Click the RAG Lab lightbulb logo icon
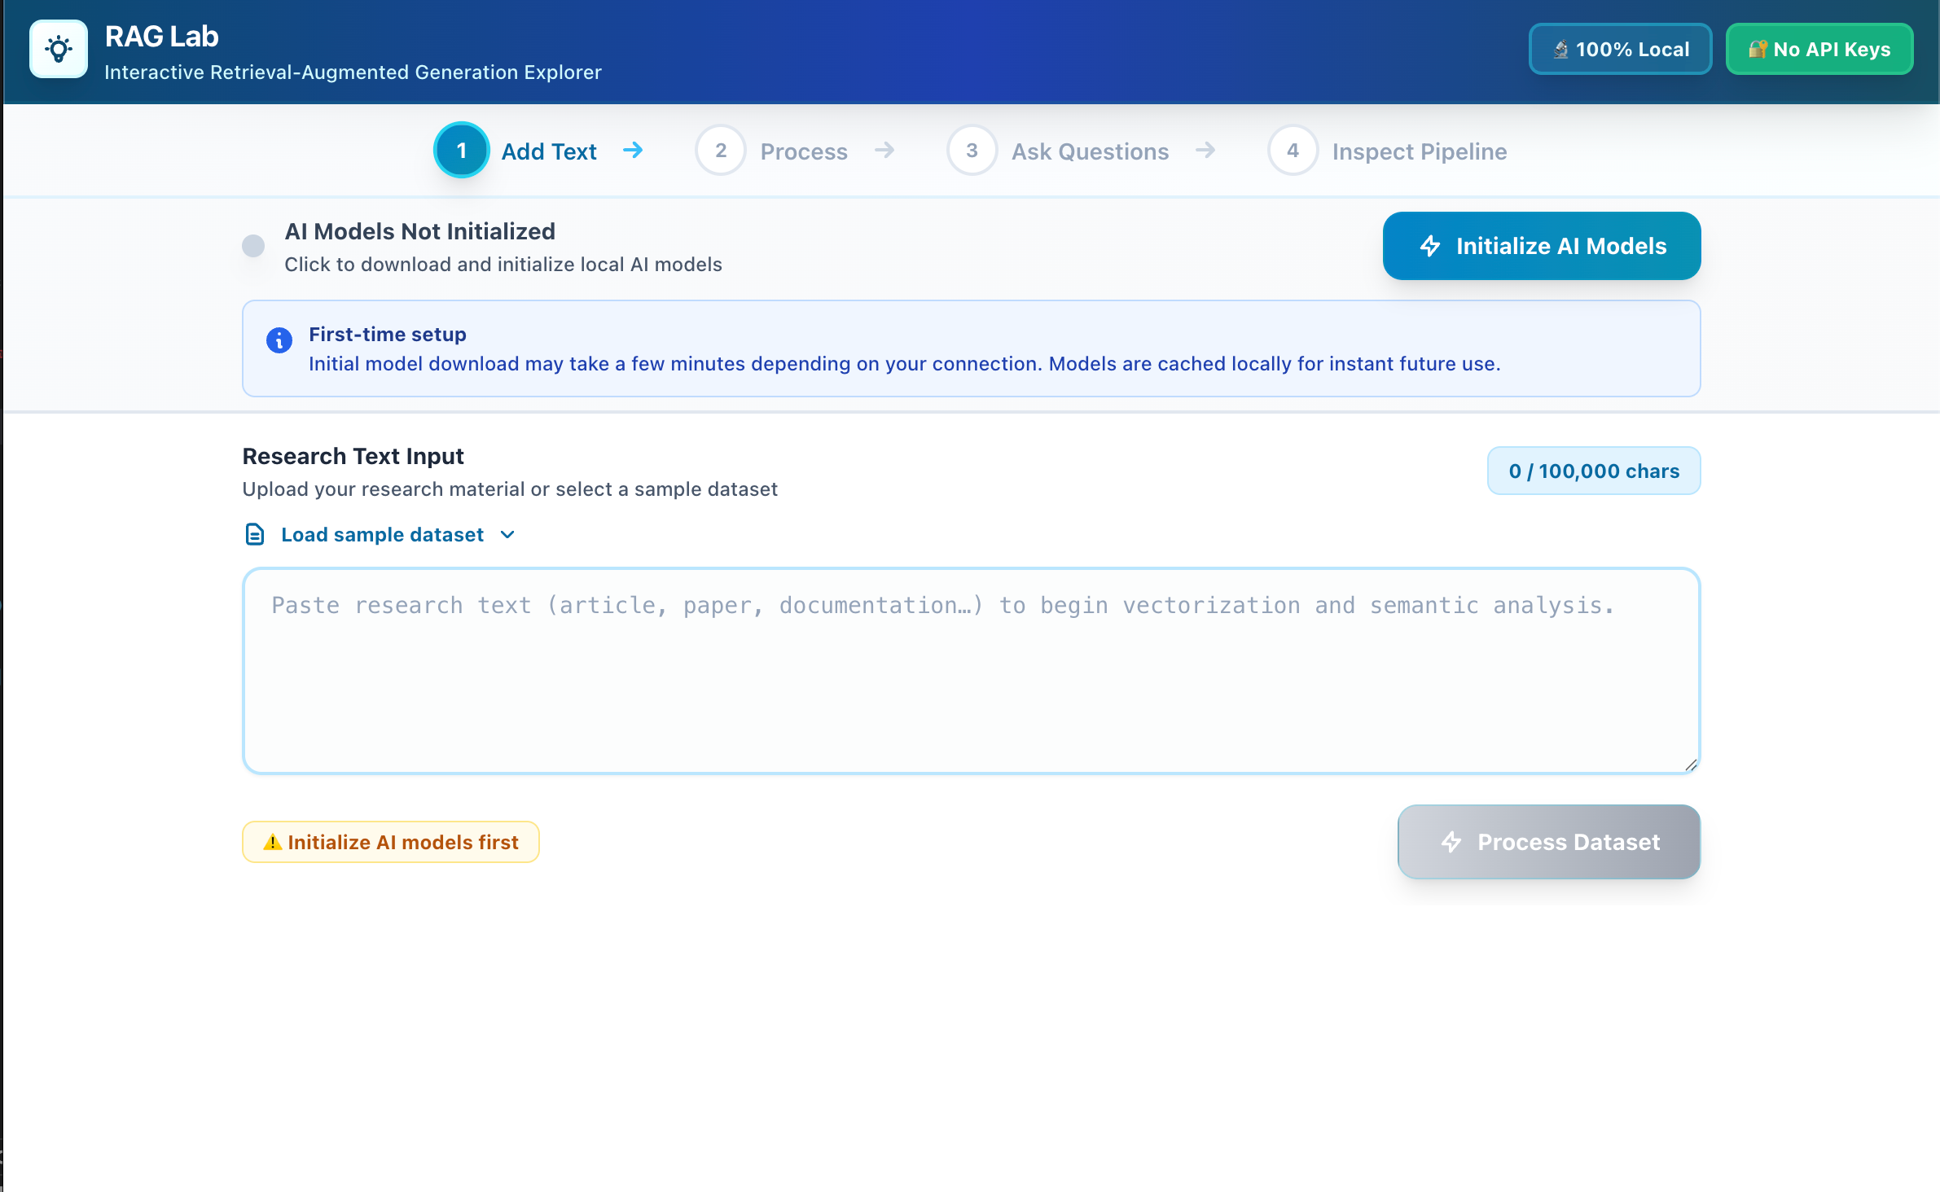 (x=59, y=49)
